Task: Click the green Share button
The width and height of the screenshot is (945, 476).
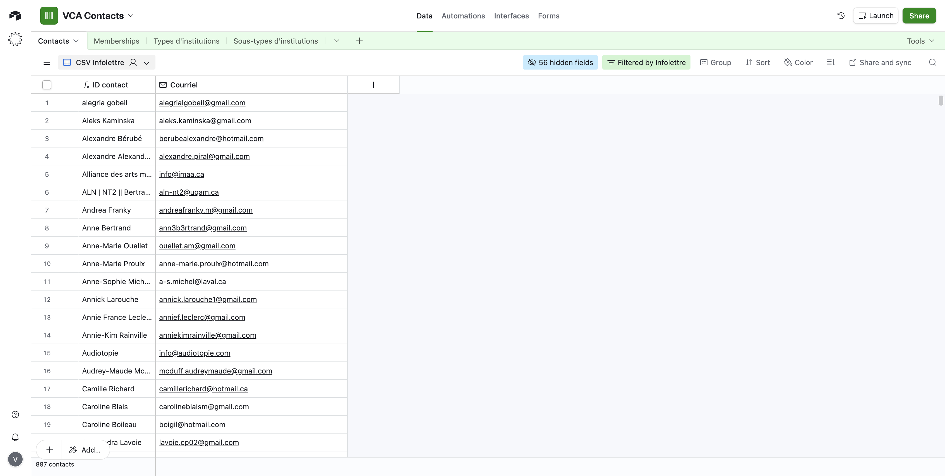Action: click(918, 16)
